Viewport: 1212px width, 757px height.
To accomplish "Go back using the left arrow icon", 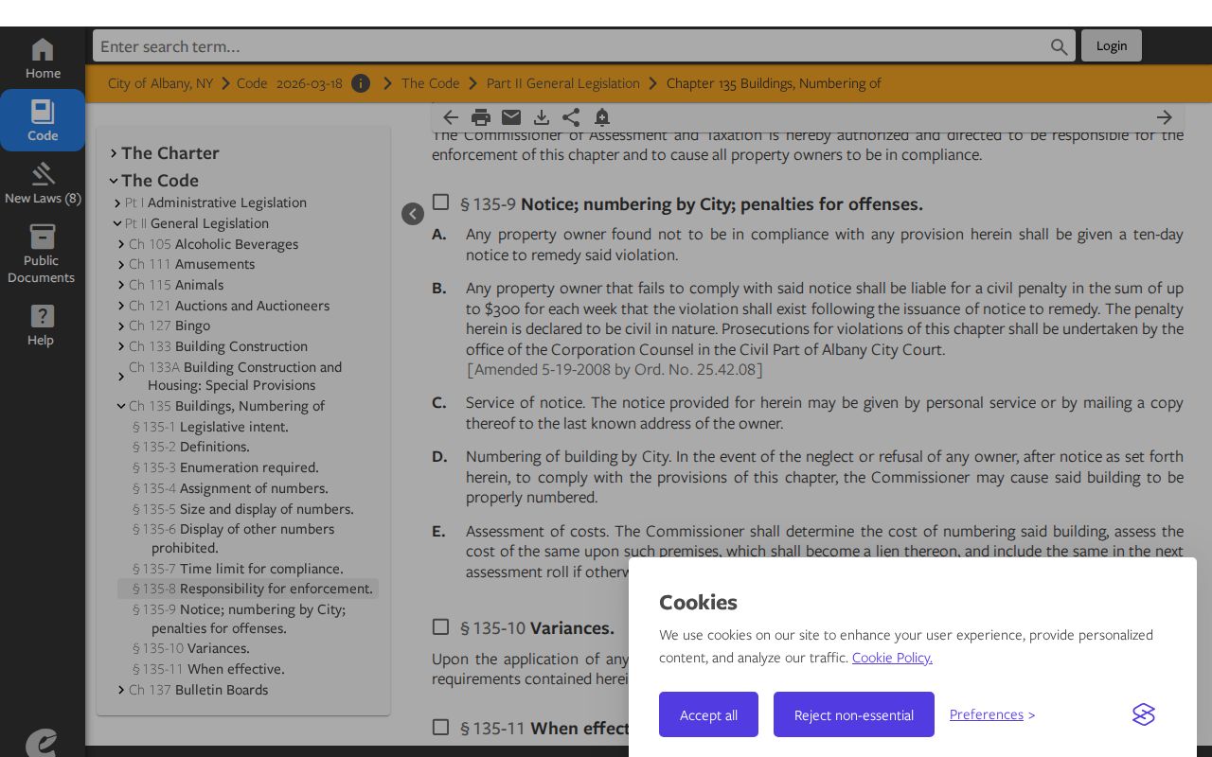I will 451,117.
